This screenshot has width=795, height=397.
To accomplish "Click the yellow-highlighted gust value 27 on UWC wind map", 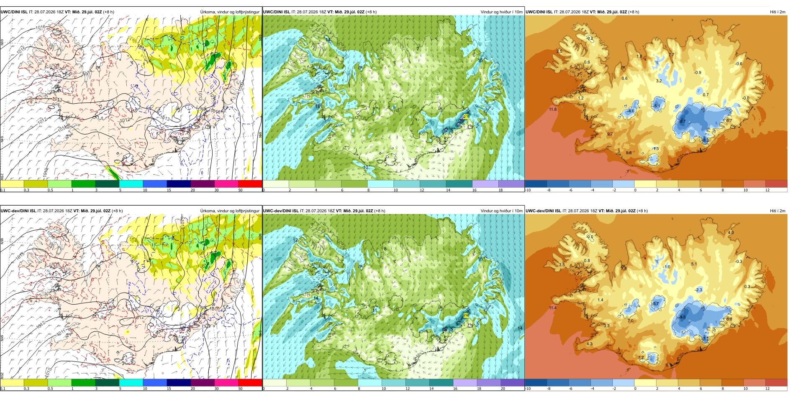I will click(x=467, y=116).
